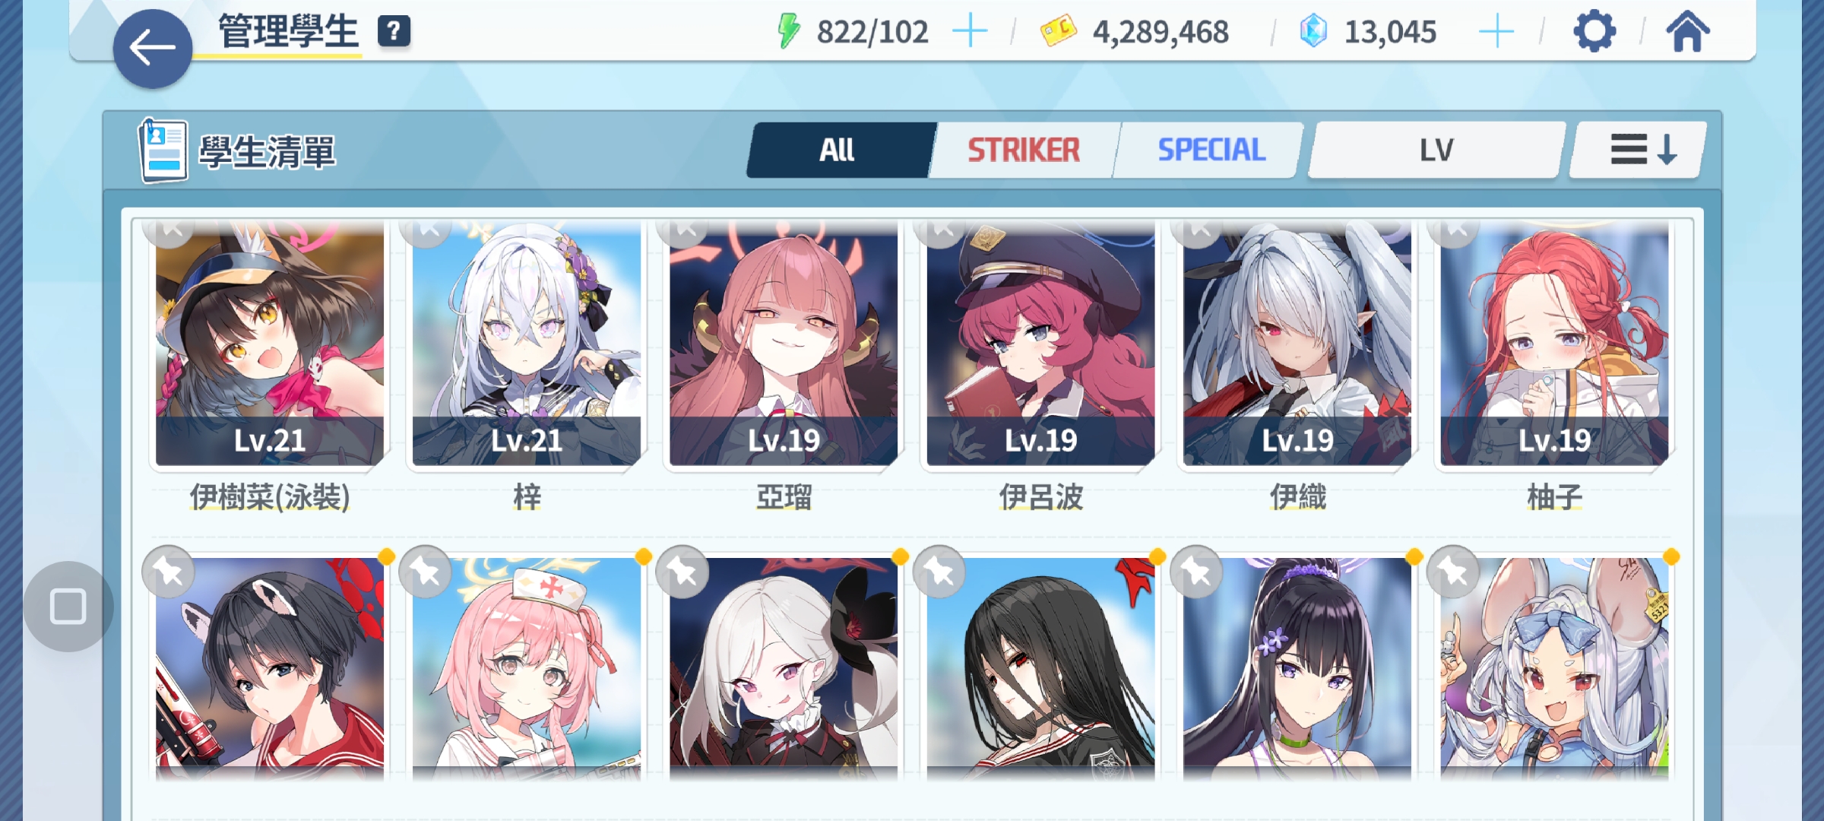Open the help question mark icon
This screenshot has width=1824, height=821.
pyautogui.click(x=394, y=32)
